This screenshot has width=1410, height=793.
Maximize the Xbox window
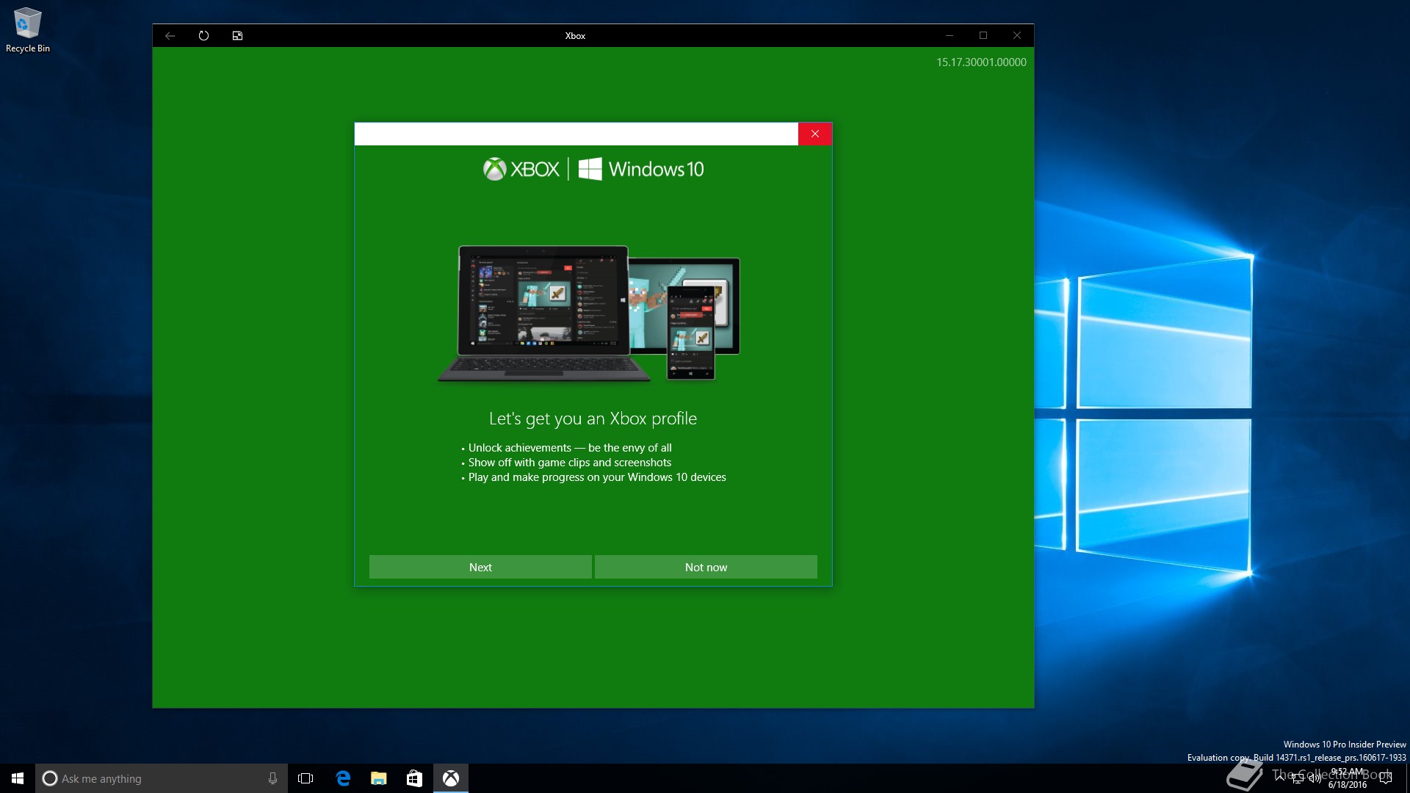pos(983,35)
